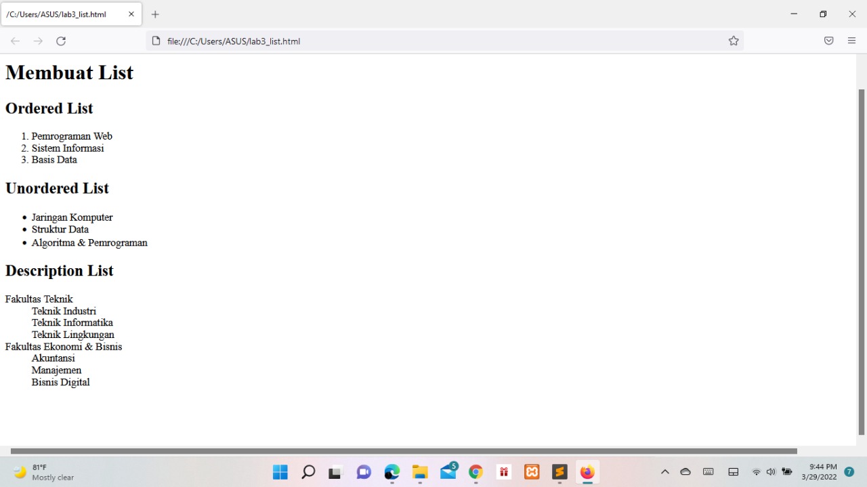Viewport: 867px width, 487px height.
Task: Open Task View in taskbar
Action: 335,472
